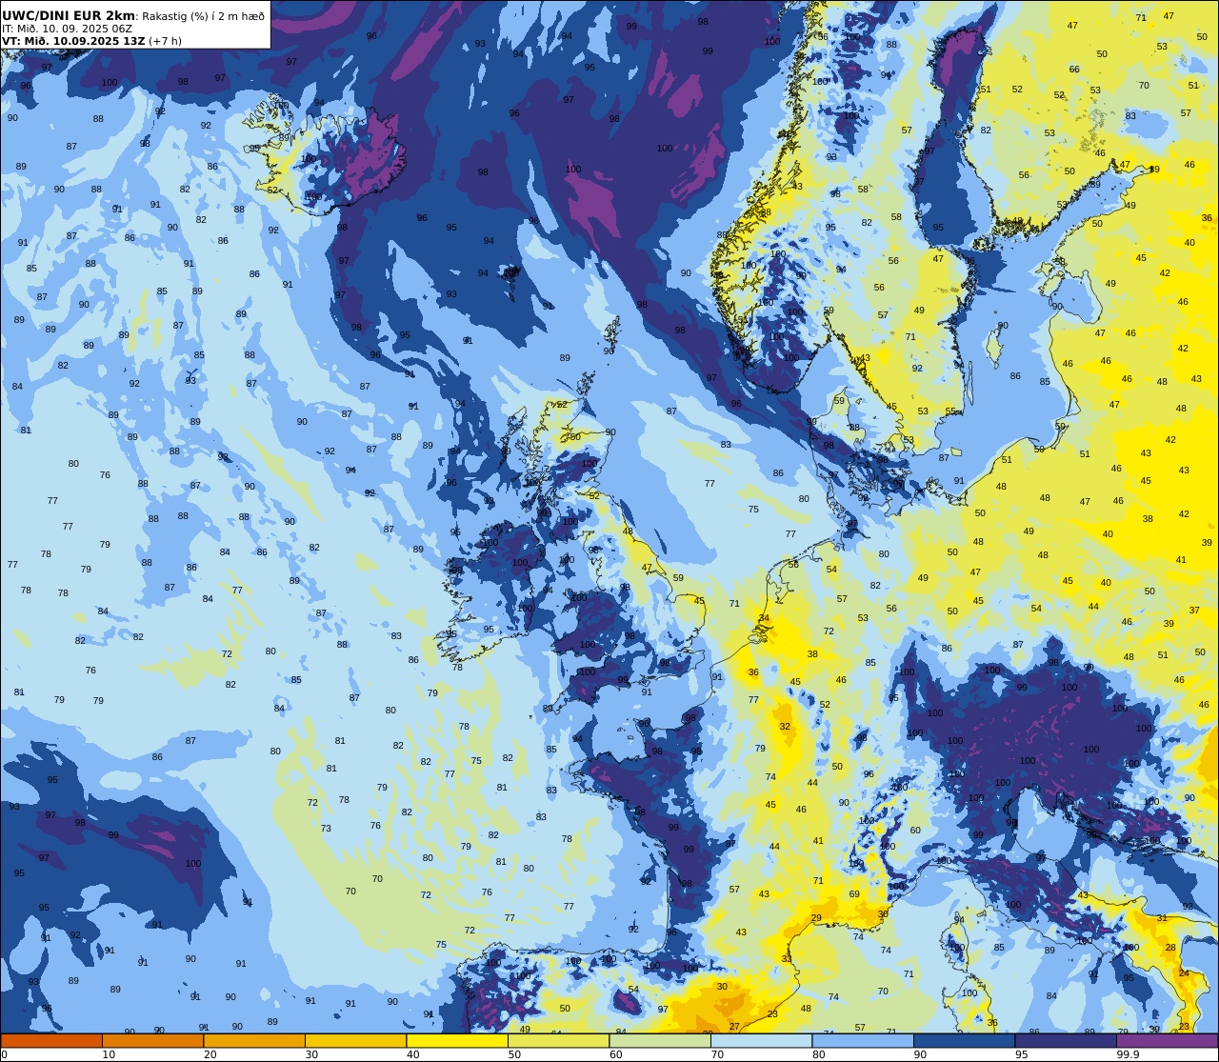Select the 20–30 amber legend color segment
The height and width of the screenshot is (1062, 1219).
click(x=254, y=1041)
